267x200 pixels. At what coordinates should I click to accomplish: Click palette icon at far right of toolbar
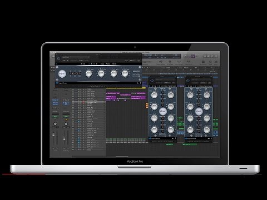coord(216,62)
